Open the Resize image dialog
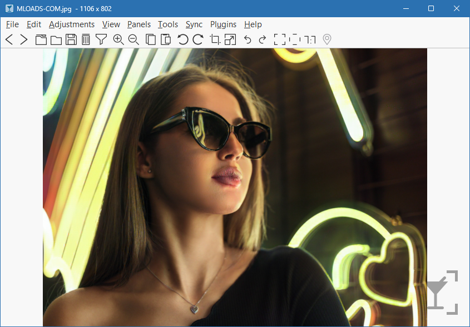Screen dimensions: 470x327 [230, 39]
